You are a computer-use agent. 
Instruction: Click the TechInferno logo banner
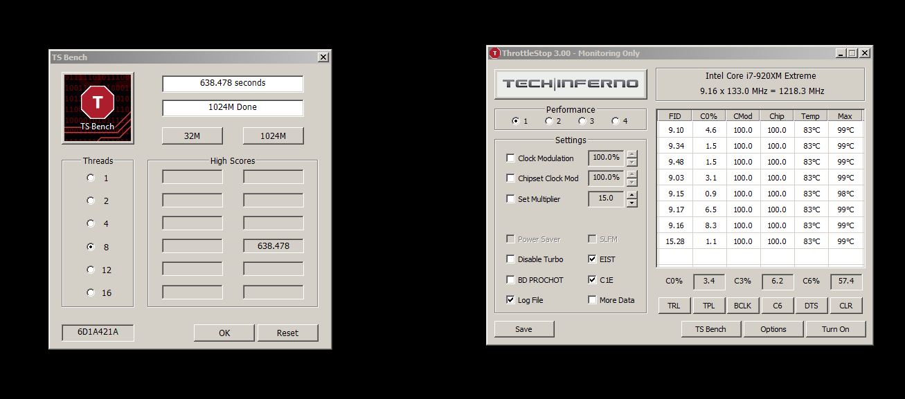(x=571, y=84)
